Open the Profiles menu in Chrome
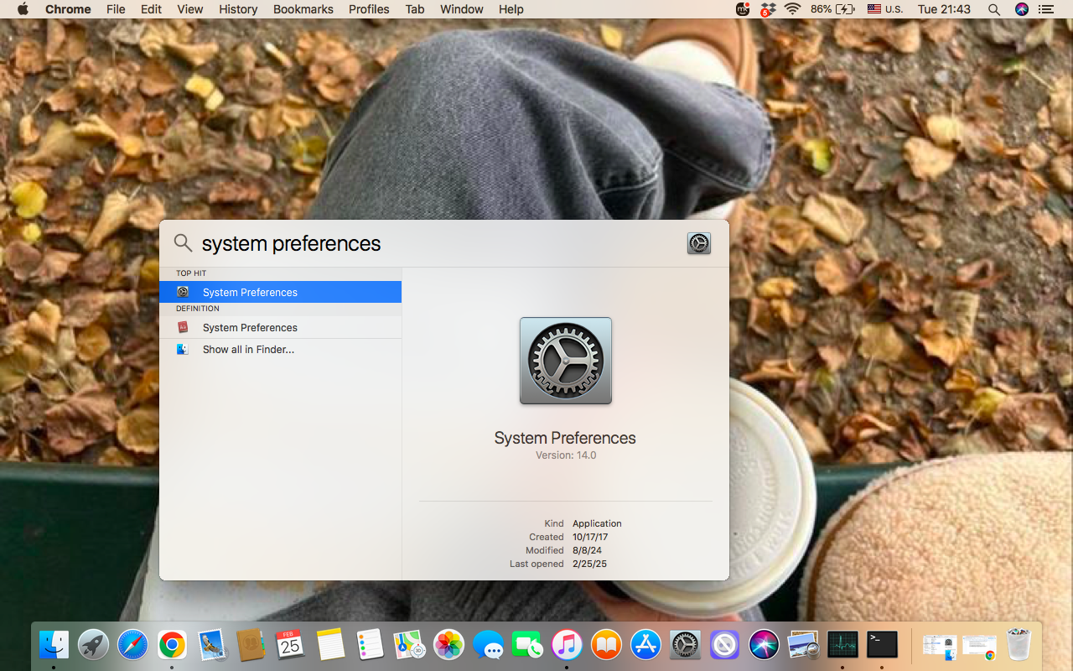Viewport: 1073px width, 671px height. [x=369, y=9]
